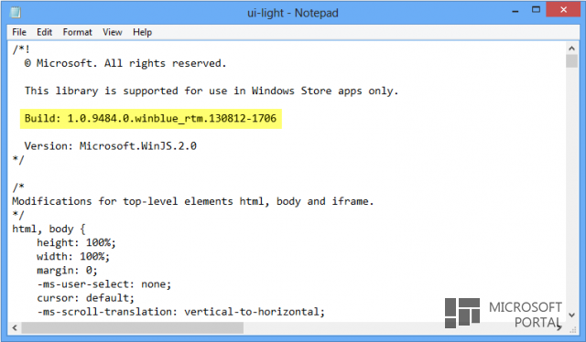Image resolution: width=586 pixels, height=342 pixels.
Task: Open the View menu
Action: tap(112, 32)
